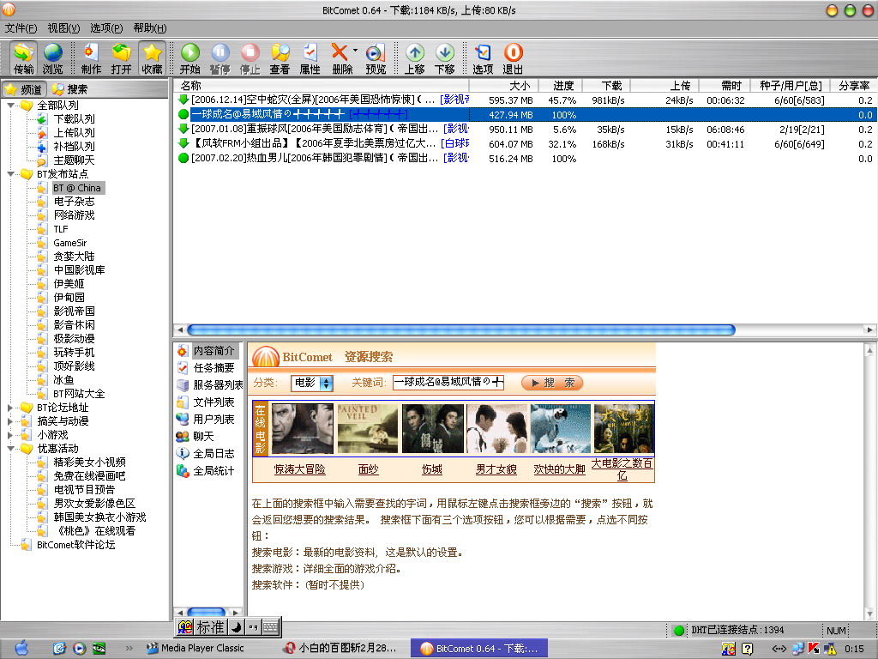This screenshot has width=878, height=659.
Task: Toggle the 收藏 favorites toolbar icon
Action: 152,58
